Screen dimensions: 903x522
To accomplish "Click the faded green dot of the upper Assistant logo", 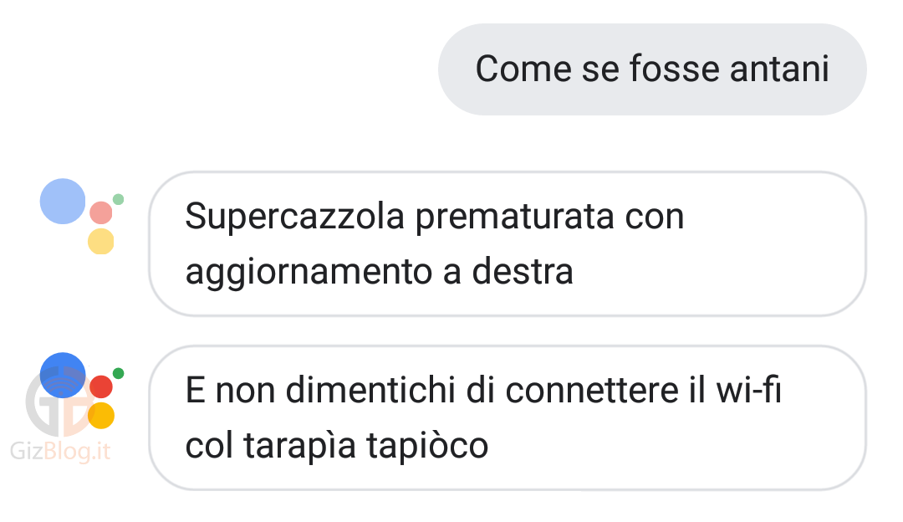I will (118, 199).
